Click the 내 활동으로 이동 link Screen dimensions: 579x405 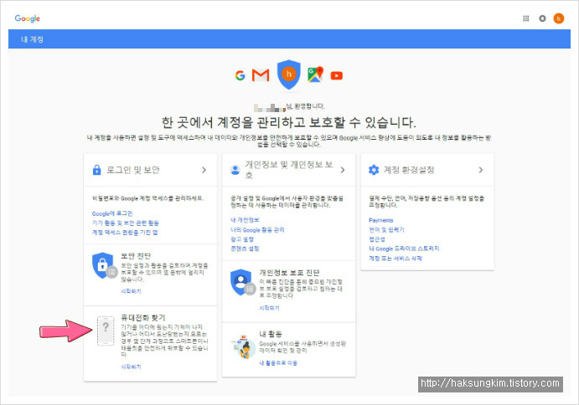click(x=278, y=363)
